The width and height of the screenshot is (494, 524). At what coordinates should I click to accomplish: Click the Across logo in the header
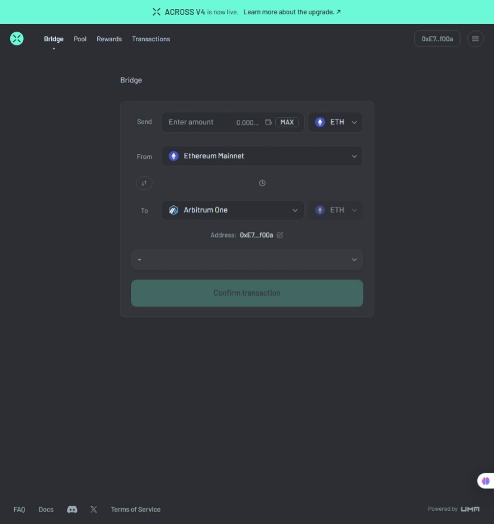(x=17, y=38)
